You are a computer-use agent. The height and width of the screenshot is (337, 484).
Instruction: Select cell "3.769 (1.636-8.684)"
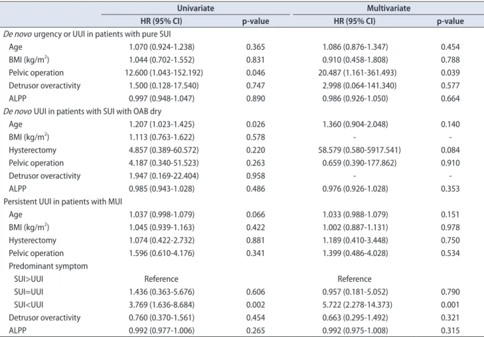pos(161,305)
